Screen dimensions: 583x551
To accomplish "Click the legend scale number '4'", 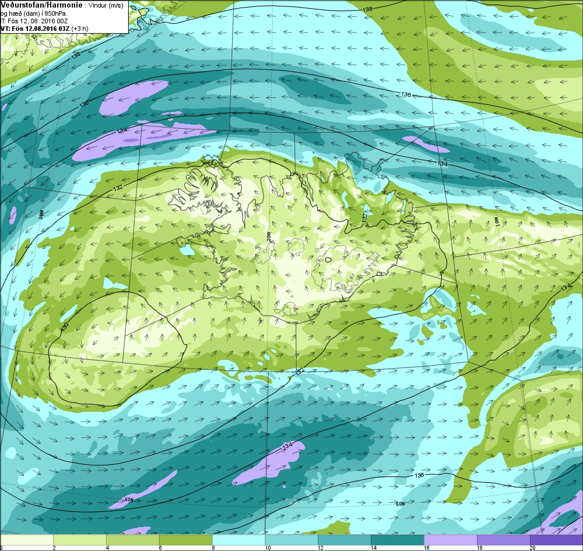I will click(x=107, y=548).
